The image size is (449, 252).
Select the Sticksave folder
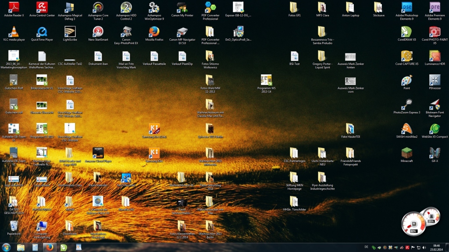pyautogui.click(x=378, y=7)
